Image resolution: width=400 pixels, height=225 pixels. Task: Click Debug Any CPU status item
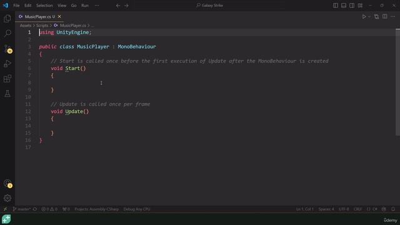pos(137,209)
